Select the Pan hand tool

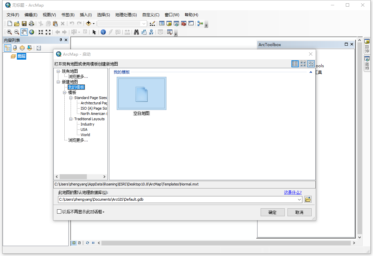pyautogui.click(x=24, y=32)
